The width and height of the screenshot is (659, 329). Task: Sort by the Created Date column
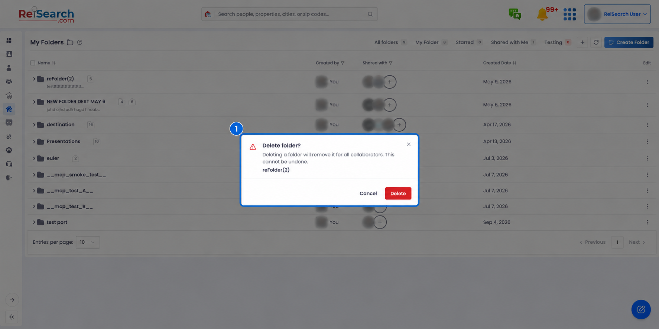[514, 63]
